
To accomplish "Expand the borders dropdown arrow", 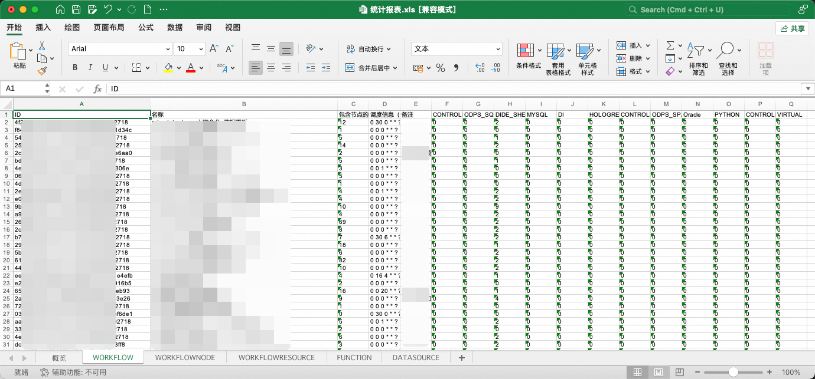I will [x=148, y=68].
